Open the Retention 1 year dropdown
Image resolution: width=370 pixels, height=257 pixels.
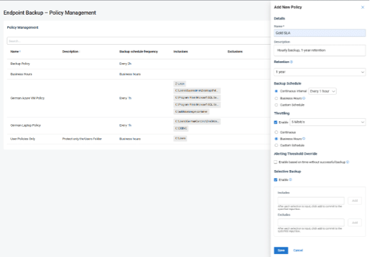pos(320,72)
